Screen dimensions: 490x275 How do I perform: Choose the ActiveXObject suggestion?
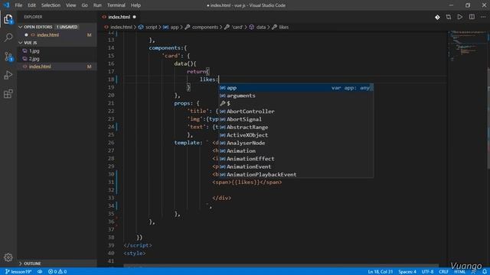pos(296,135)
